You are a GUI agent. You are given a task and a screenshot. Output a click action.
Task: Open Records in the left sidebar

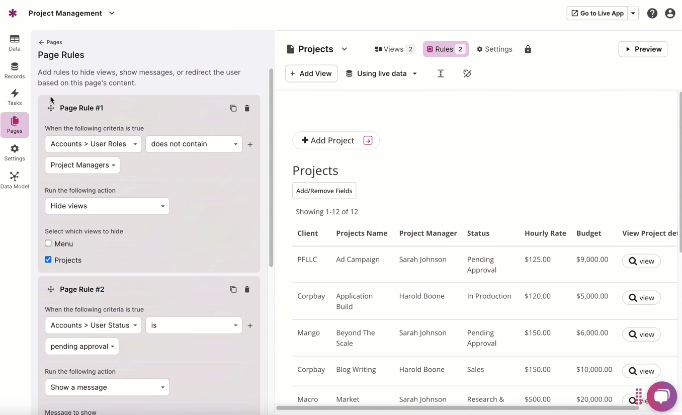click(x=15, y=70)
